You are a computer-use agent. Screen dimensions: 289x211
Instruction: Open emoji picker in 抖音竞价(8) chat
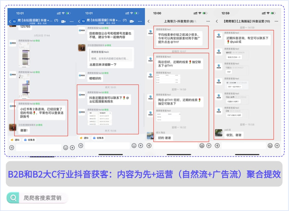pos(202,146)
